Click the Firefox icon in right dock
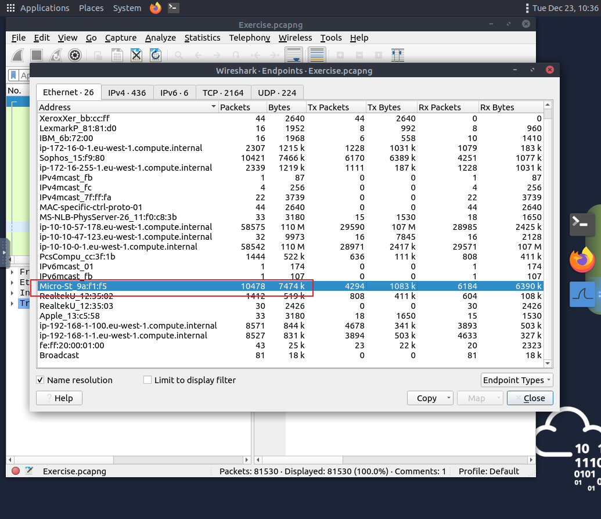This screenshot has width=601, height=519. [x=582, y=260]
